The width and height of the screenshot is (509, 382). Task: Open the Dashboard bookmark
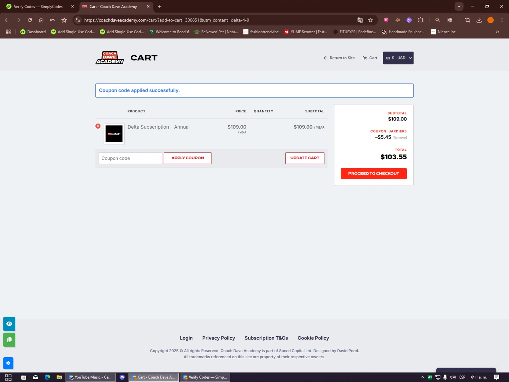point(33,32)
